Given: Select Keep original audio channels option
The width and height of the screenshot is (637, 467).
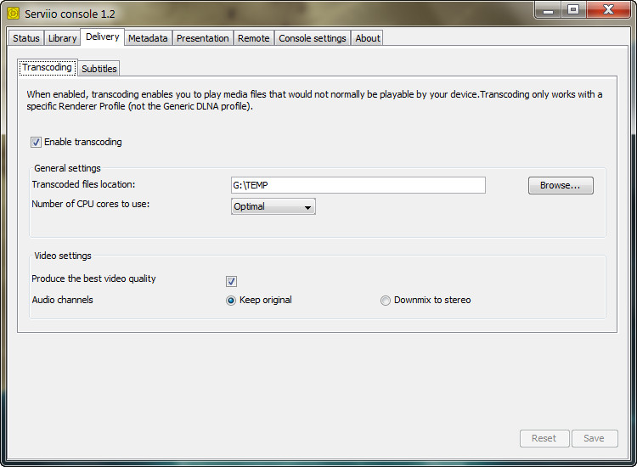Looking at the screenshot, I should [231, 301].
